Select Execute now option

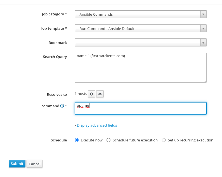(x=77, y=140)
